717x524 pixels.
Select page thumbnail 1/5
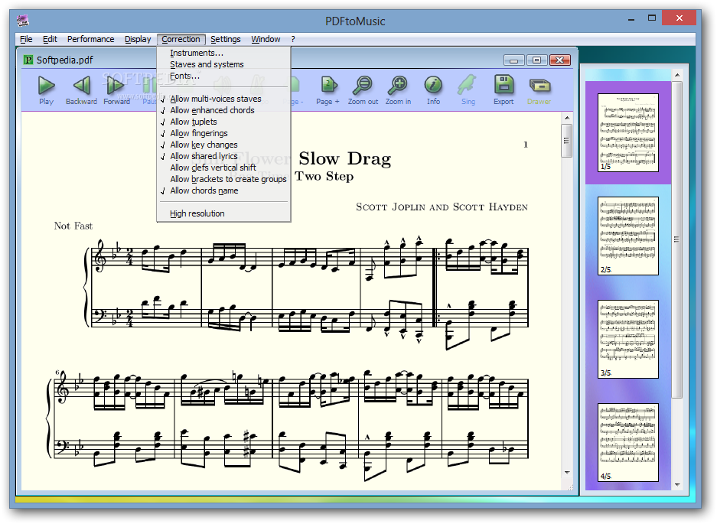(627, 132)
